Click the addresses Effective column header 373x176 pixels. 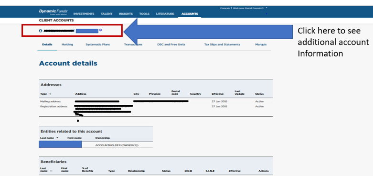(x=217, y=94)
